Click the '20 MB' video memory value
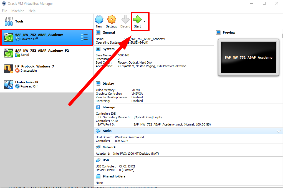The image size is (283, 188). 136,90
